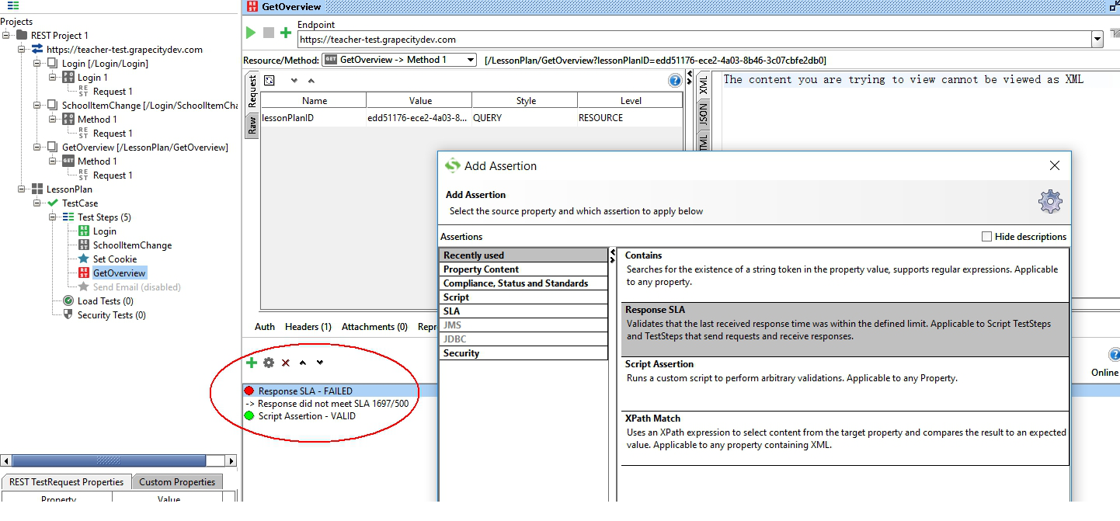Add an assertion with the green plus icon
This screenshot has width=1120, height=521.
[252, 363]
